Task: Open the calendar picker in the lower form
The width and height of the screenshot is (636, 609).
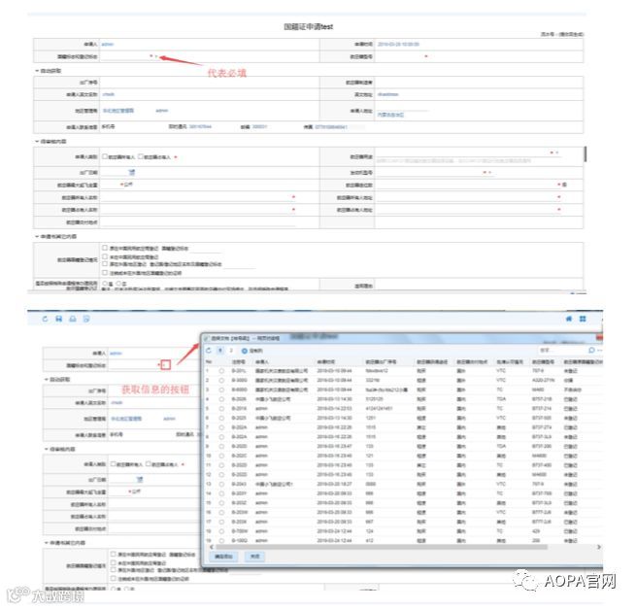Action: (140, 480)
